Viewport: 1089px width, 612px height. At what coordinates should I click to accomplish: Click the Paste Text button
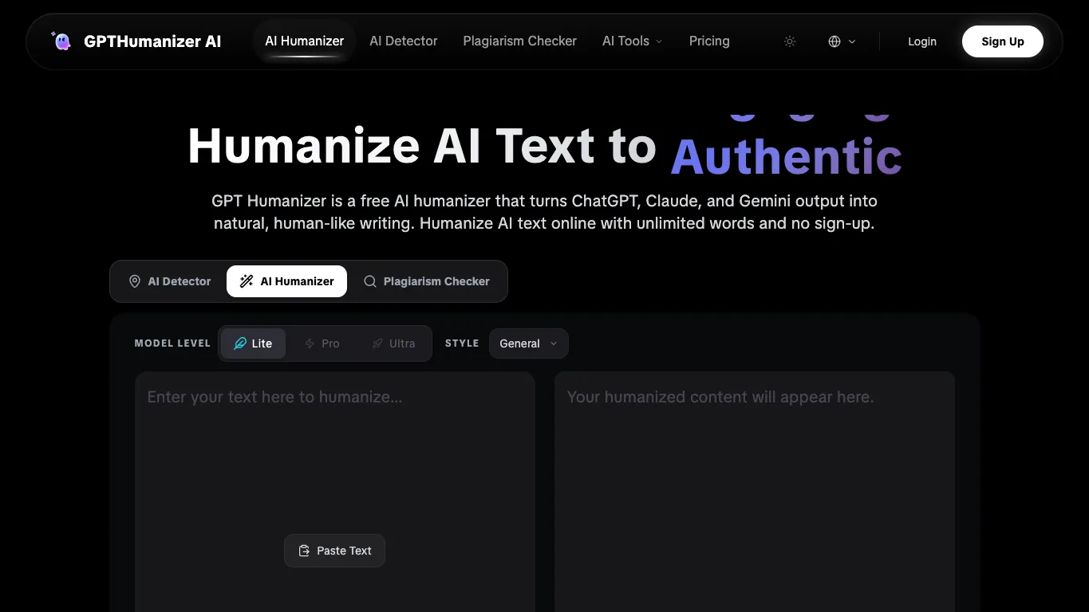(x=335, y=551)
